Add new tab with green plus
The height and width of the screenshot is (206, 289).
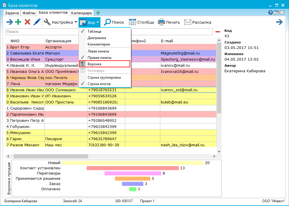tap(98, 13)
